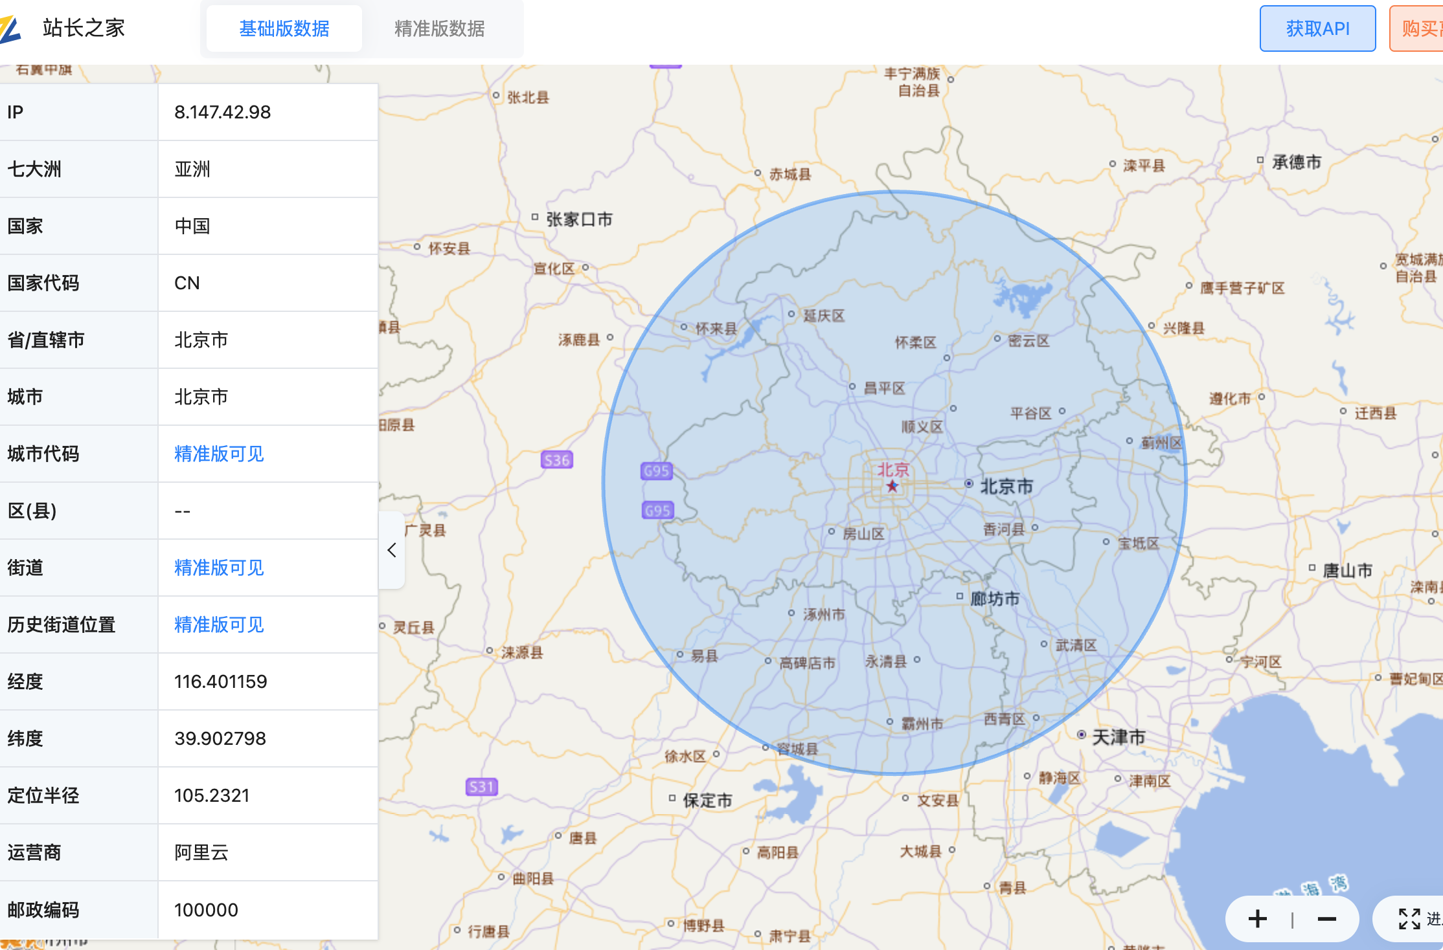Open 精准版可见 link for 城市代码
This screenshot has width=1443, height=950.
(219, 454)
